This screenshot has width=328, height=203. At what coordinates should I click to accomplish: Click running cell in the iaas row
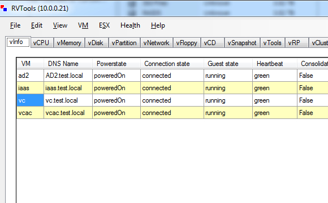click(228, 88)
